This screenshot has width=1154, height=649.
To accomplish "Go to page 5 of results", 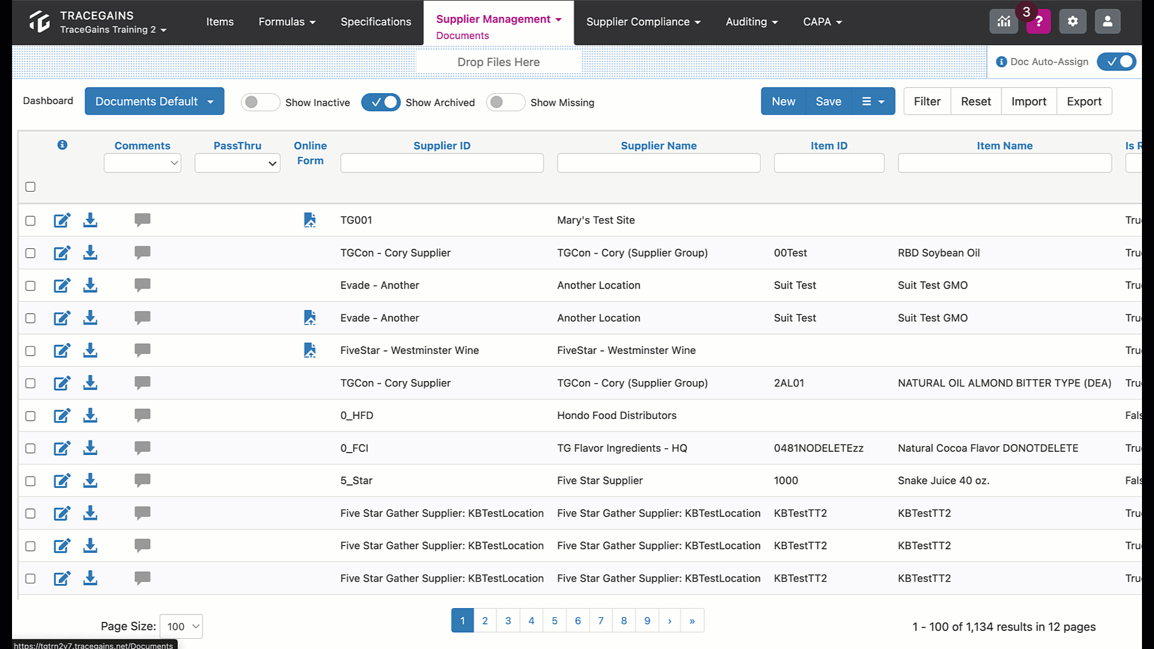I will (555, 621).
